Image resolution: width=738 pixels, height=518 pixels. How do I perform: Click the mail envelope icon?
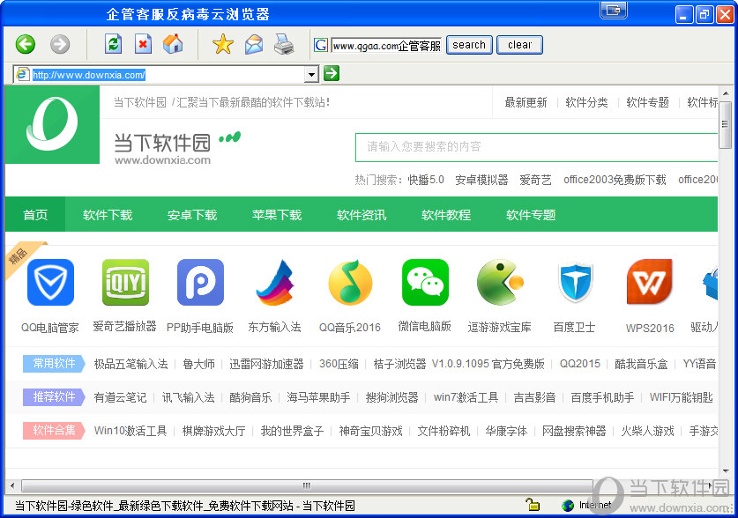[x=254, y=45]
